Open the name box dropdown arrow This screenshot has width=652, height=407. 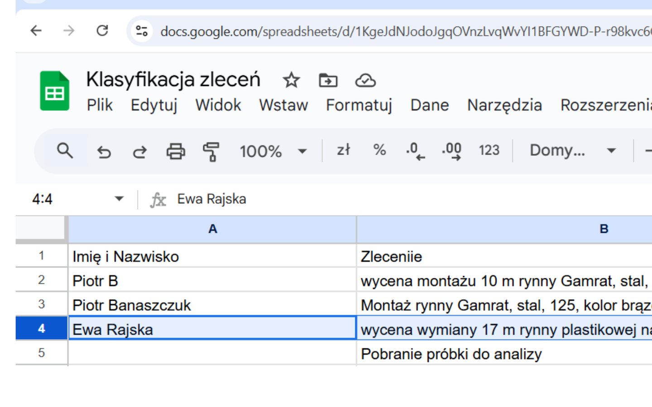tap(119, 199)
